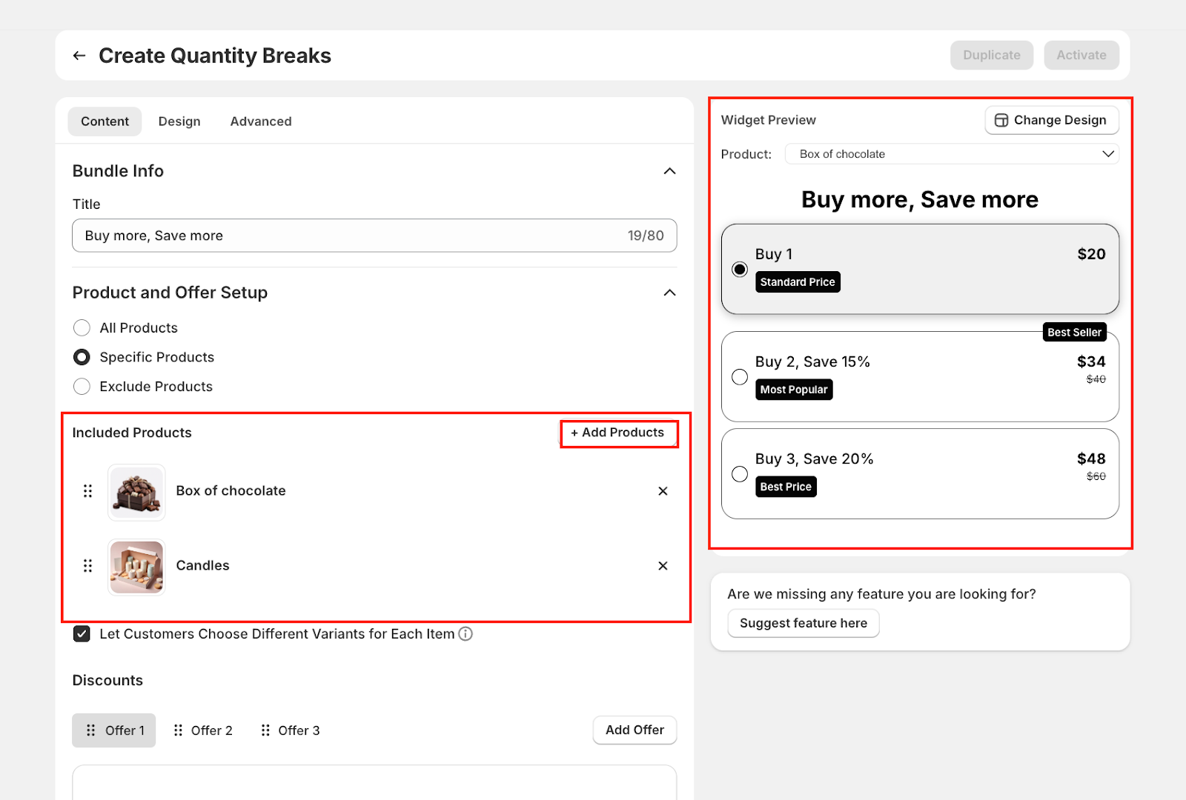Viewport: 1186px width, 800px height.
Task: Click the info icon beside variants option
Action: [466, 634]
